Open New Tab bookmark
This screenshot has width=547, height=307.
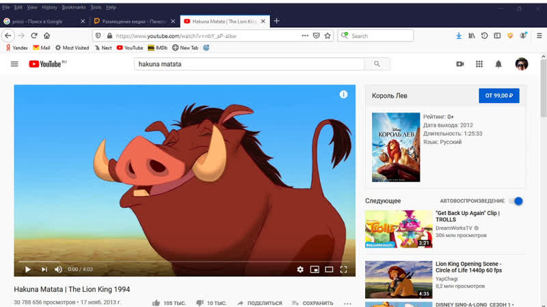pyautogui.click(x=185, y=48)
